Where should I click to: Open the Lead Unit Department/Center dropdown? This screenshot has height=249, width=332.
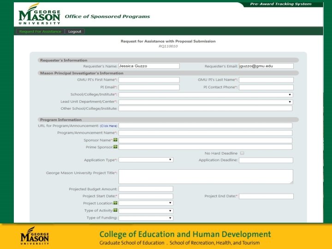(x=206, y=102)
